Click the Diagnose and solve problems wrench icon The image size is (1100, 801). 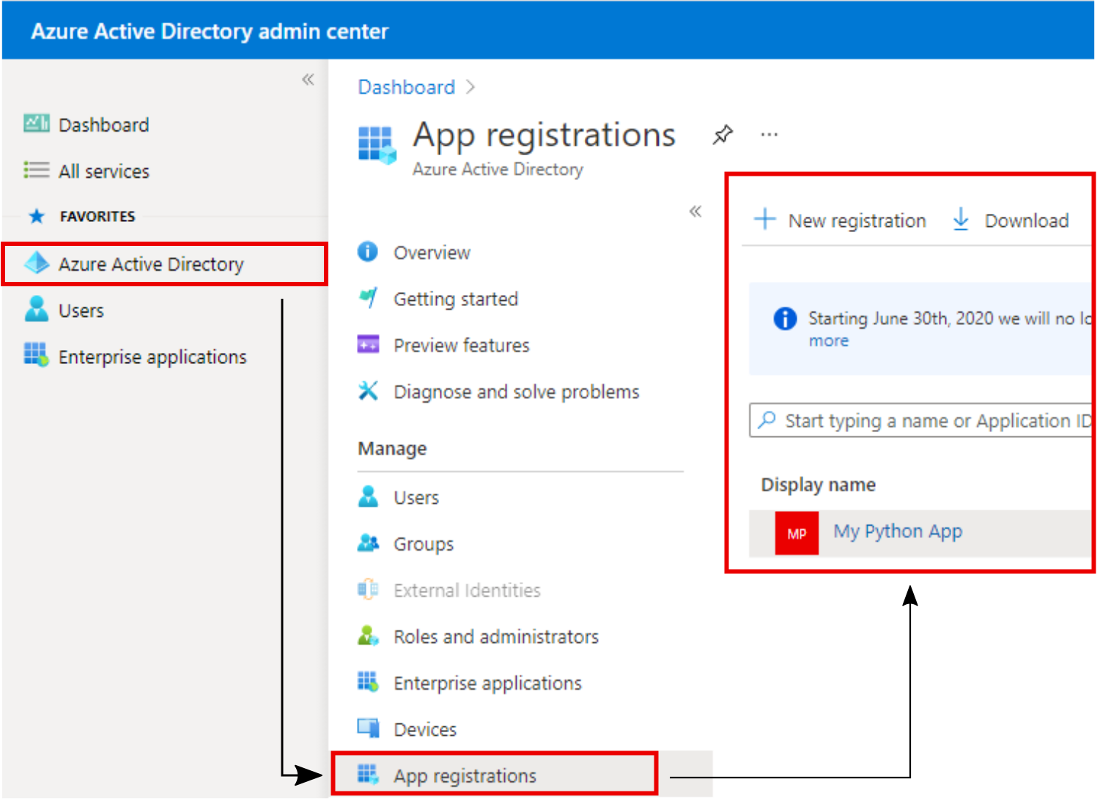pos(368,391)
